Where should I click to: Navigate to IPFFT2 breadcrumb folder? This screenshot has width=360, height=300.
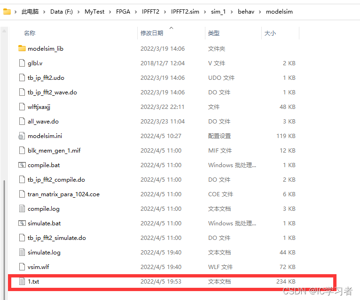click(x=150, y=11)
